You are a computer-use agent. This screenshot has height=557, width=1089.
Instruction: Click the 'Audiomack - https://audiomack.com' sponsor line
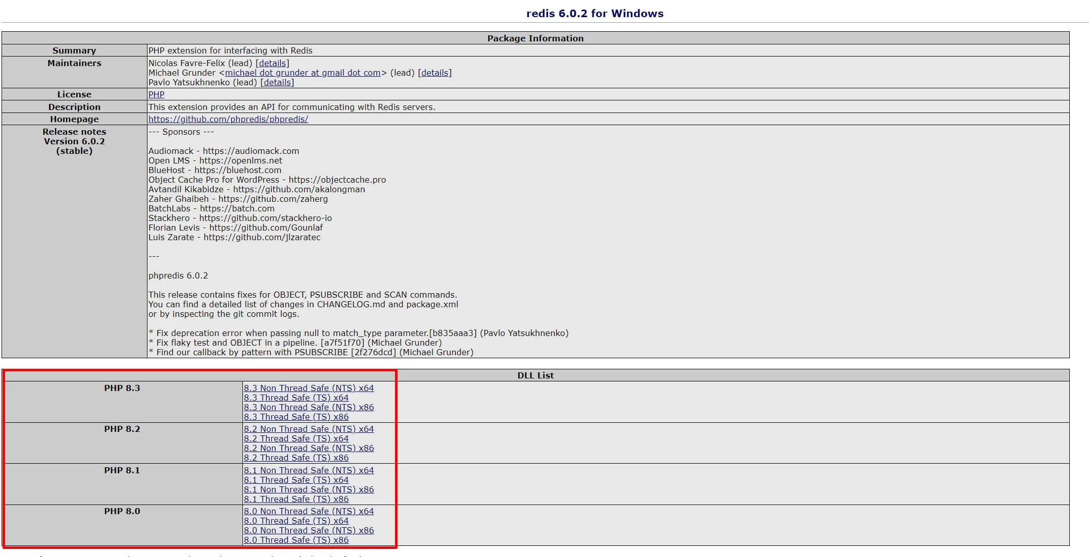[x=224, y=151]
